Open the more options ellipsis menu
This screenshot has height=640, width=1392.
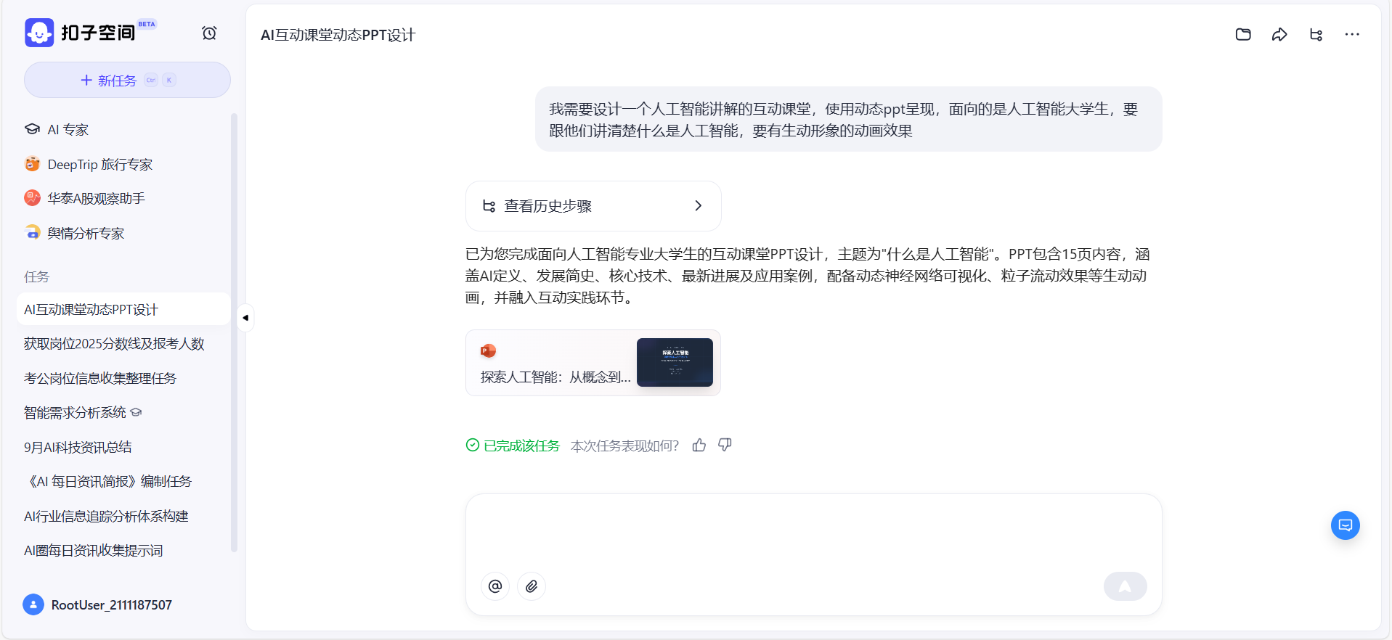coord(1351,35)
